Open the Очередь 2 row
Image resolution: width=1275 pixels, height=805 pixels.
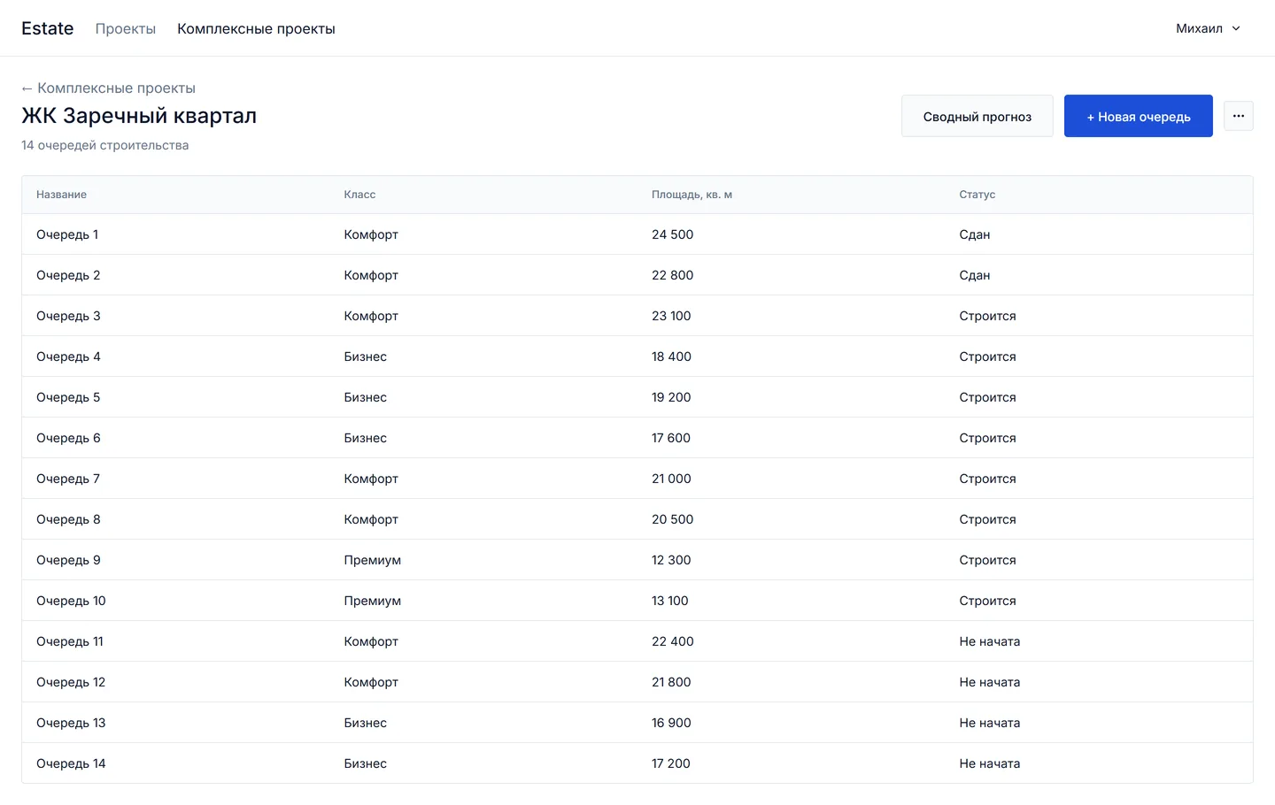tap(637, 275)
